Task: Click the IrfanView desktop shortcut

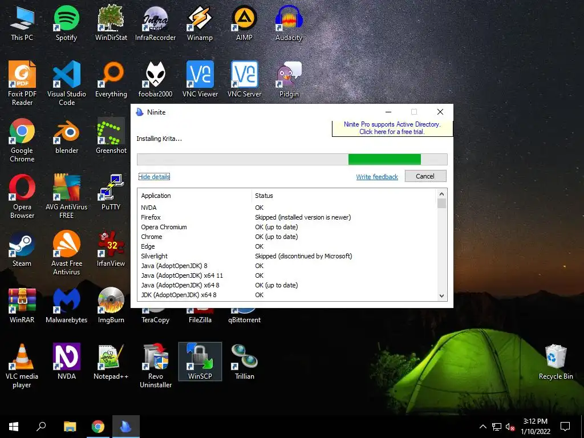Action: coord(111,249)
